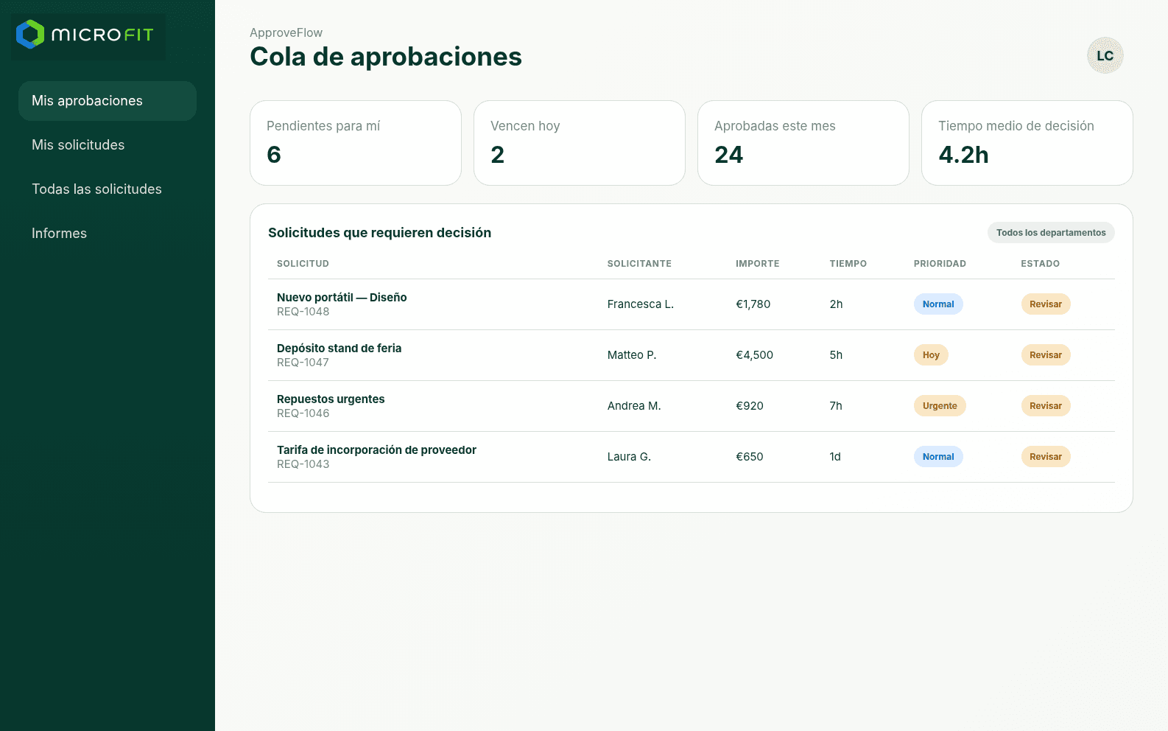The height and width of the screenshot is (731, 1168).
Task: Click the Normal badge for Laura G.
Action: 938,457
